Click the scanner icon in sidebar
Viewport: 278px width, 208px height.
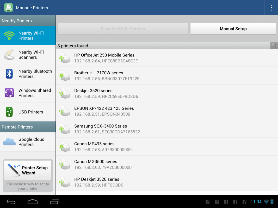(9, 55)
